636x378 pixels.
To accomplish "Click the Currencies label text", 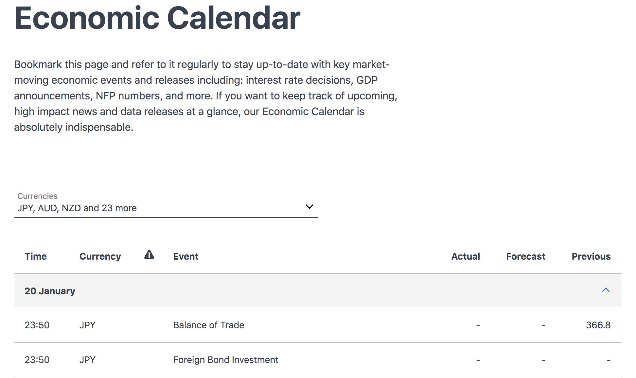I will [37, 196].
